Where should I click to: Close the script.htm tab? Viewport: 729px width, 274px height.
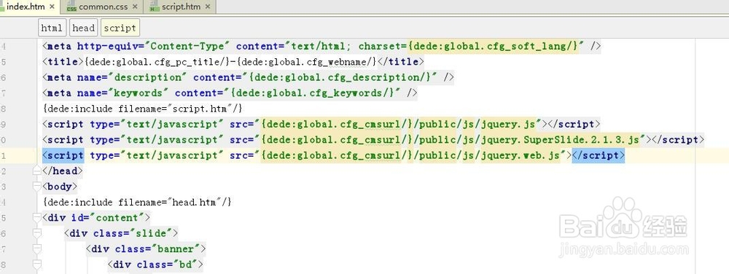tap(207, 7)
